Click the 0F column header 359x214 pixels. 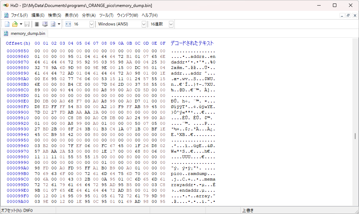163,43
